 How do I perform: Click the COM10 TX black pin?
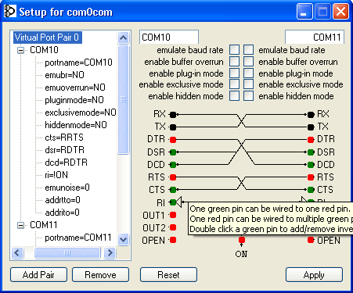pyautogui.click(x=173, y=127)
